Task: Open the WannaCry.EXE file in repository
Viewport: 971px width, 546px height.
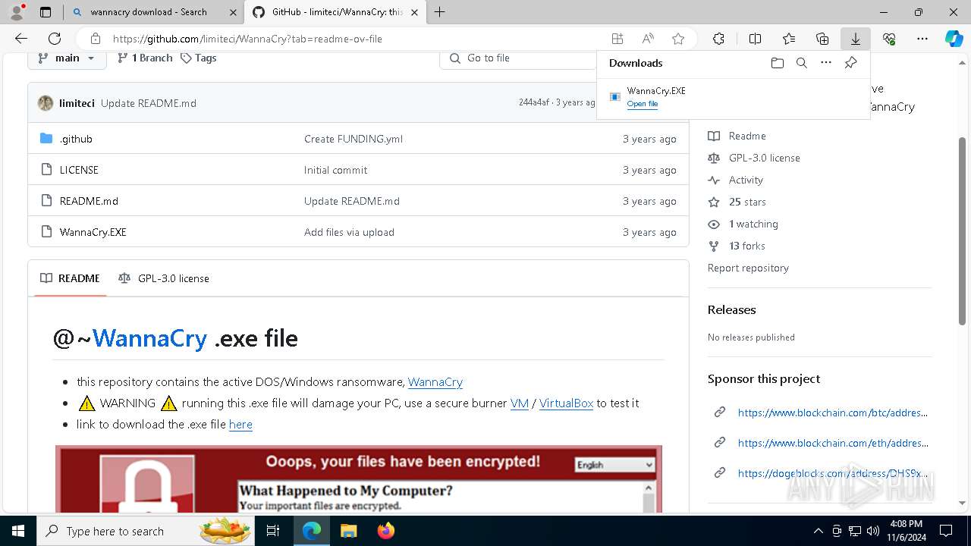Action: pos(93,232)
